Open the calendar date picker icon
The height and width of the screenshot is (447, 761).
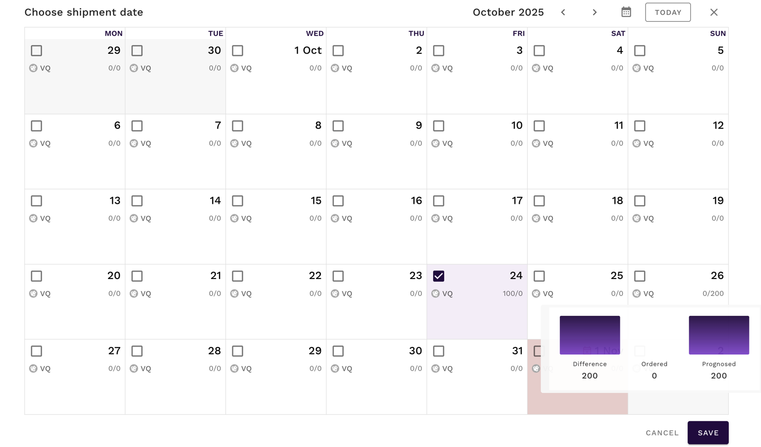coord(626,12)
